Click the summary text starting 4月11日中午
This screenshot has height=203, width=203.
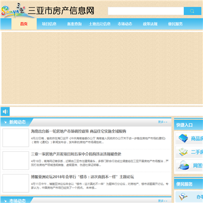tap(100, 186)
